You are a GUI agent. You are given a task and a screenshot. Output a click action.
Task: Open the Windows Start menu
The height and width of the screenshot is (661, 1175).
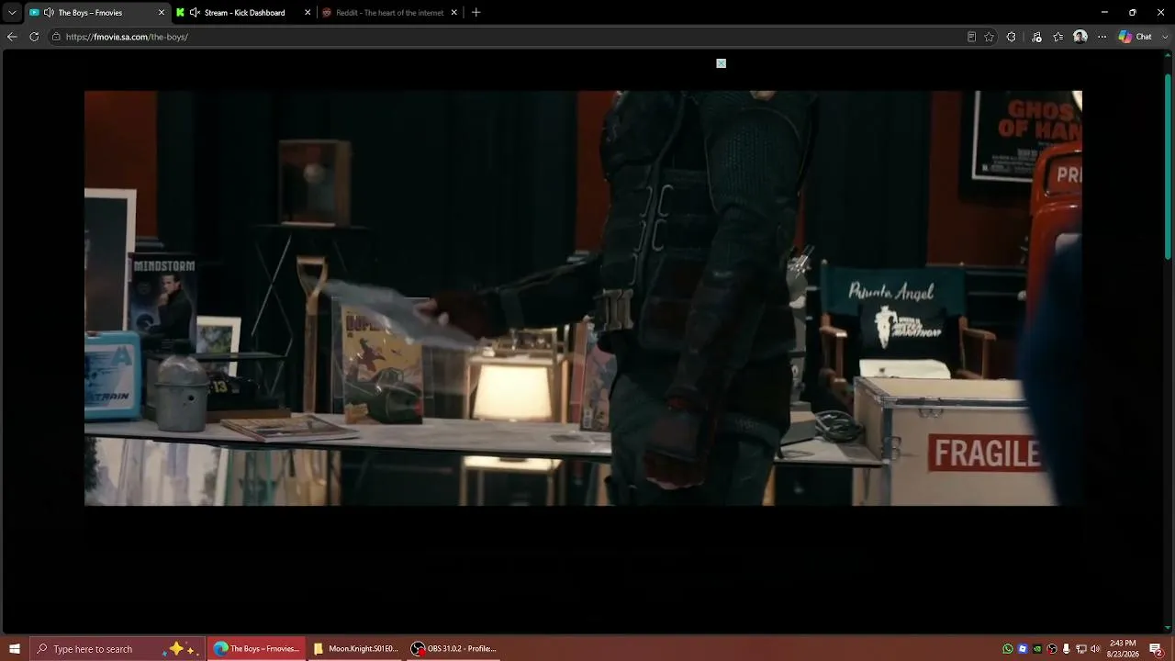pyautogui.click(x=15, y=649)
